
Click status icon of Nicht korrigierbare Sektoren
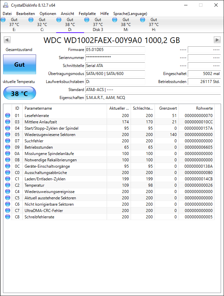(x=8, y=204)
